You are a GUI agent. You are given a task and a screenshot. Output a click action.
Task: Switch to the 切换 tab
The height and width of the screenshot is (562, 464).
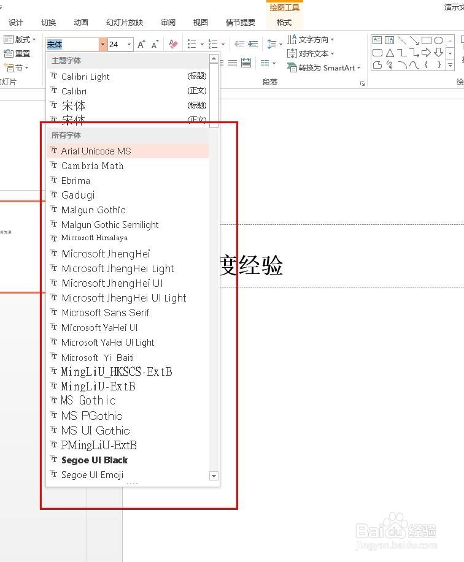[48, 23]
